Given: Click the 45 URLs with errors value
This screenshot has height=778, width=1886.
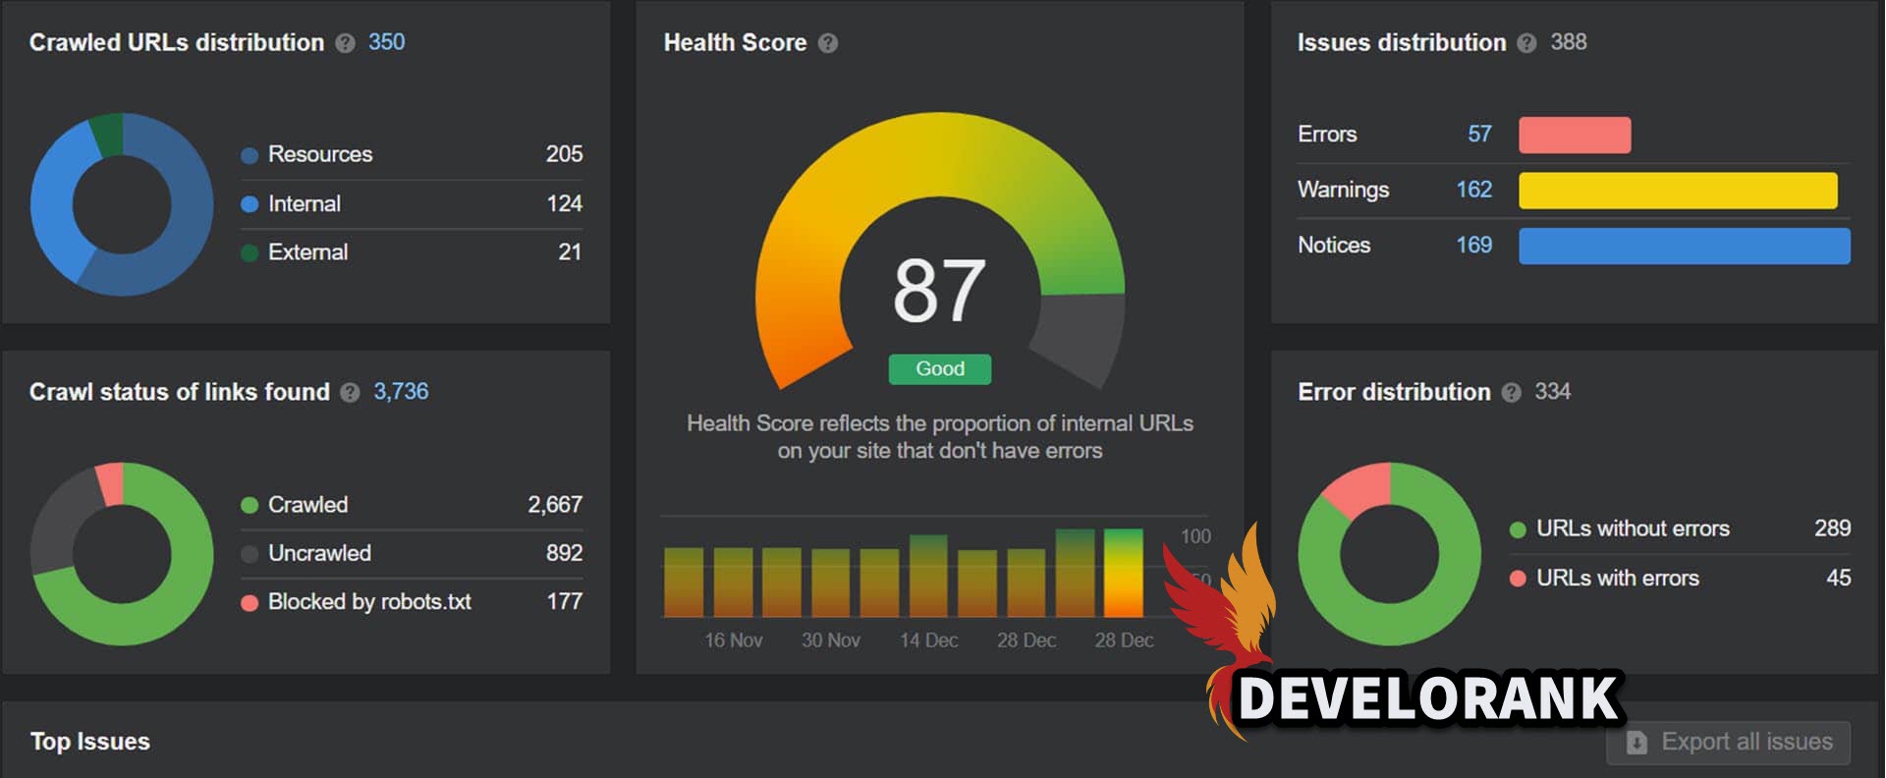Looking at the screenshot, I should 1839,578.
